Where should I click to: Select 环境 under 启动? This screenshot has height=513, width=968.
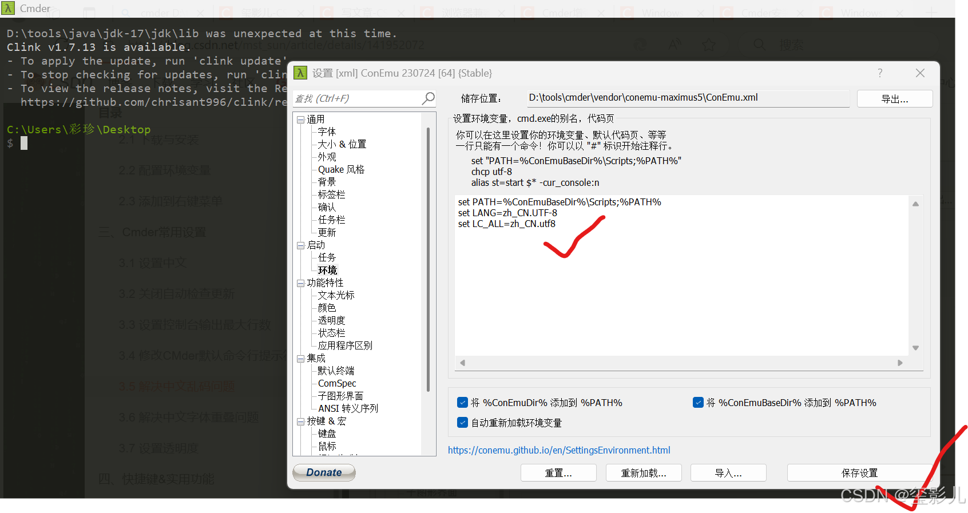point(328,270)
